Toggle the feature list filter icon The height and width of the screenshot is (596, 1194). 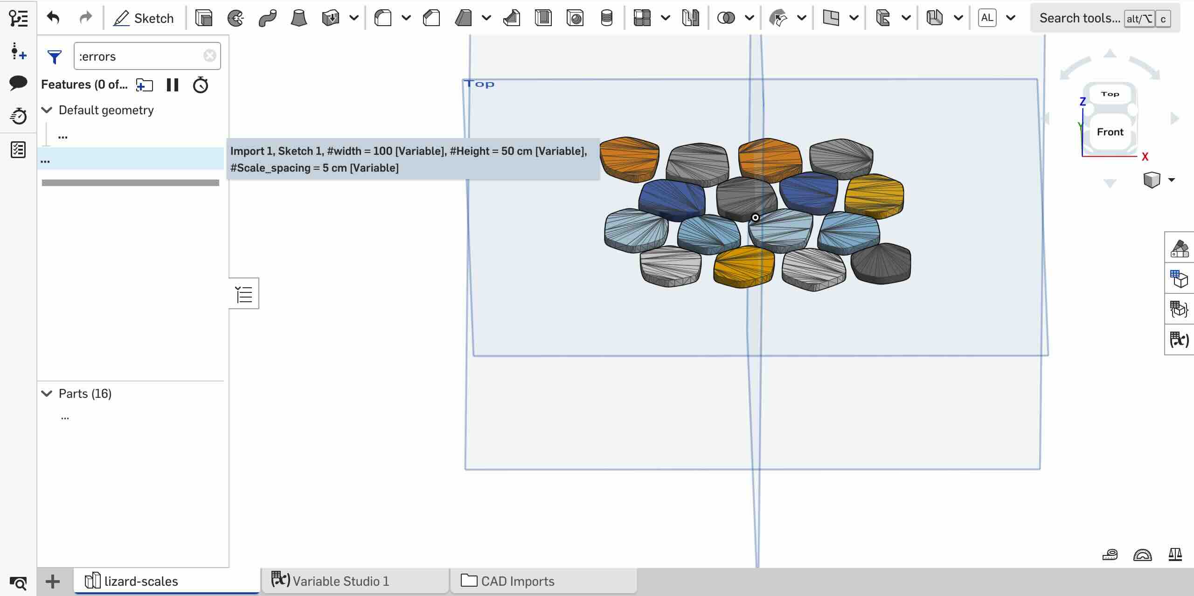point(55,57)
